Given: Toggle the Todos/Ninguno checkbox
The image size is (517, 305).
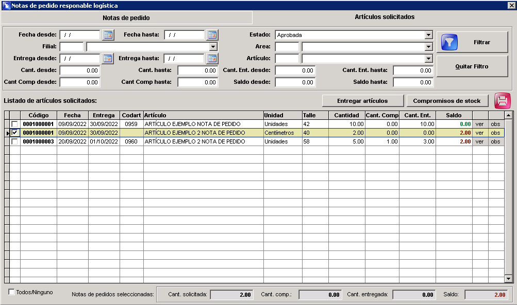Looking at the screenshot, I should point(11,292).
